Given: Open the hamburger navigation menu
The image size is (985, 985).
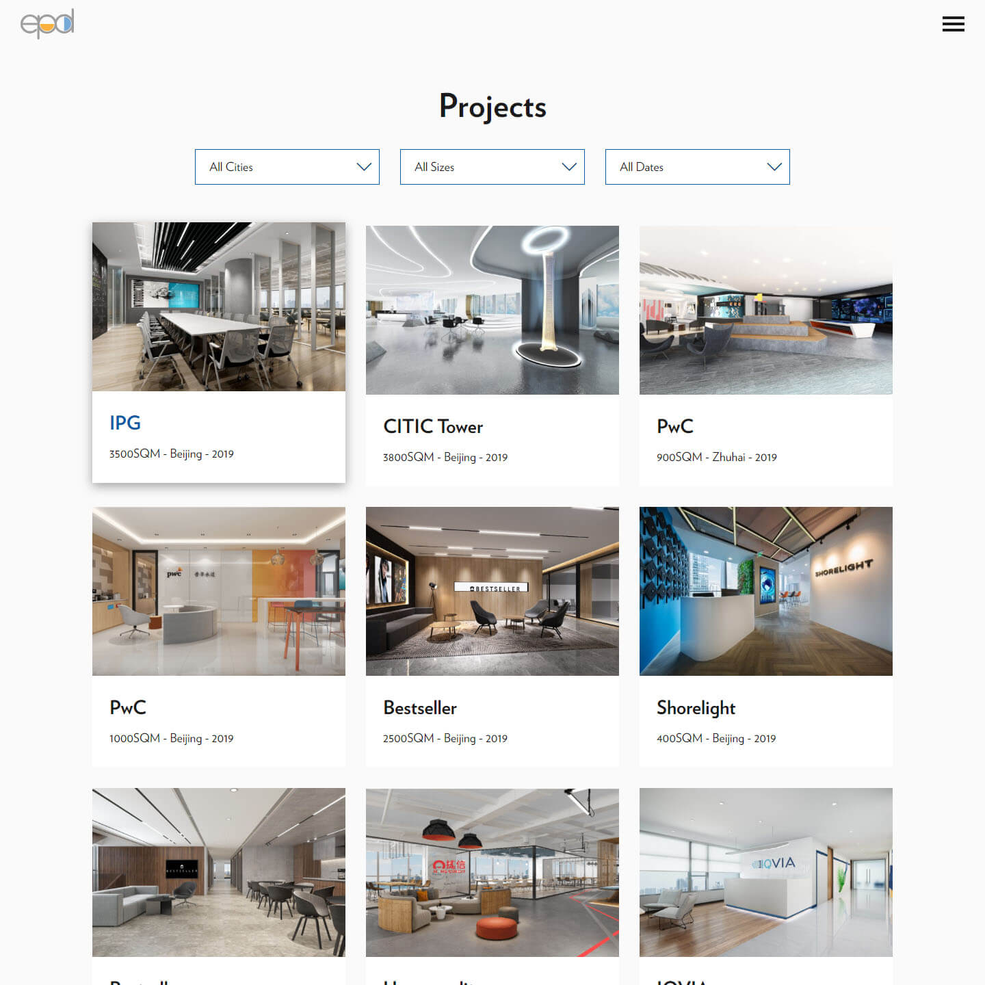Looking at the screenshot, I should pos(954,24).
